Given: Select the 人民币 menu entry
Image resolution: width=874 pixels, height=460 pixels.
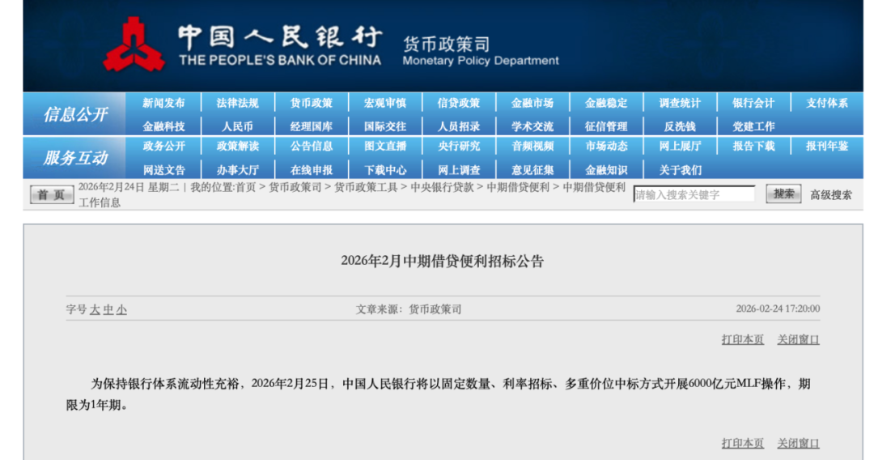Looking at the screenshot, I should 237,126.
